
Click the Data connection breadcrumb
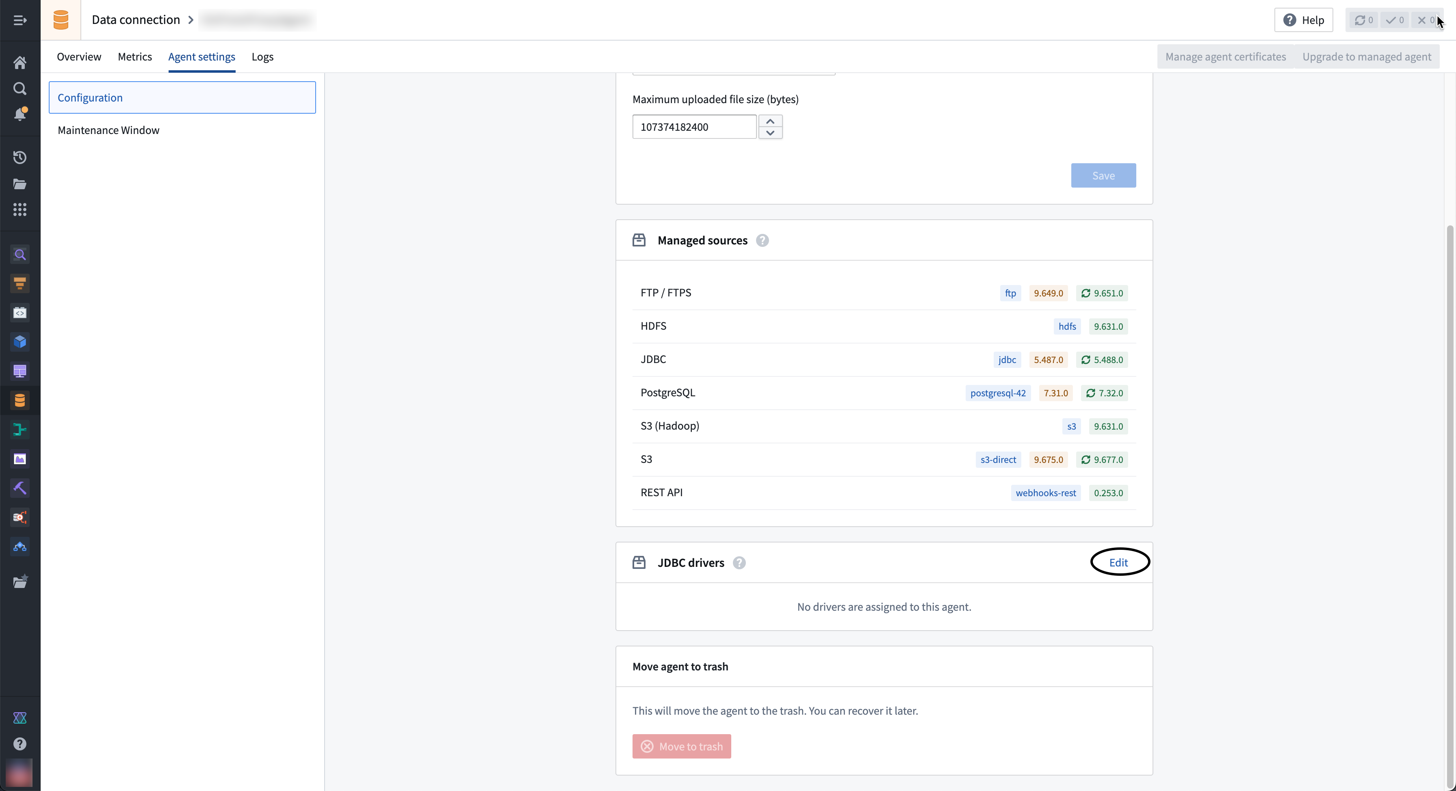click(136, 20)
